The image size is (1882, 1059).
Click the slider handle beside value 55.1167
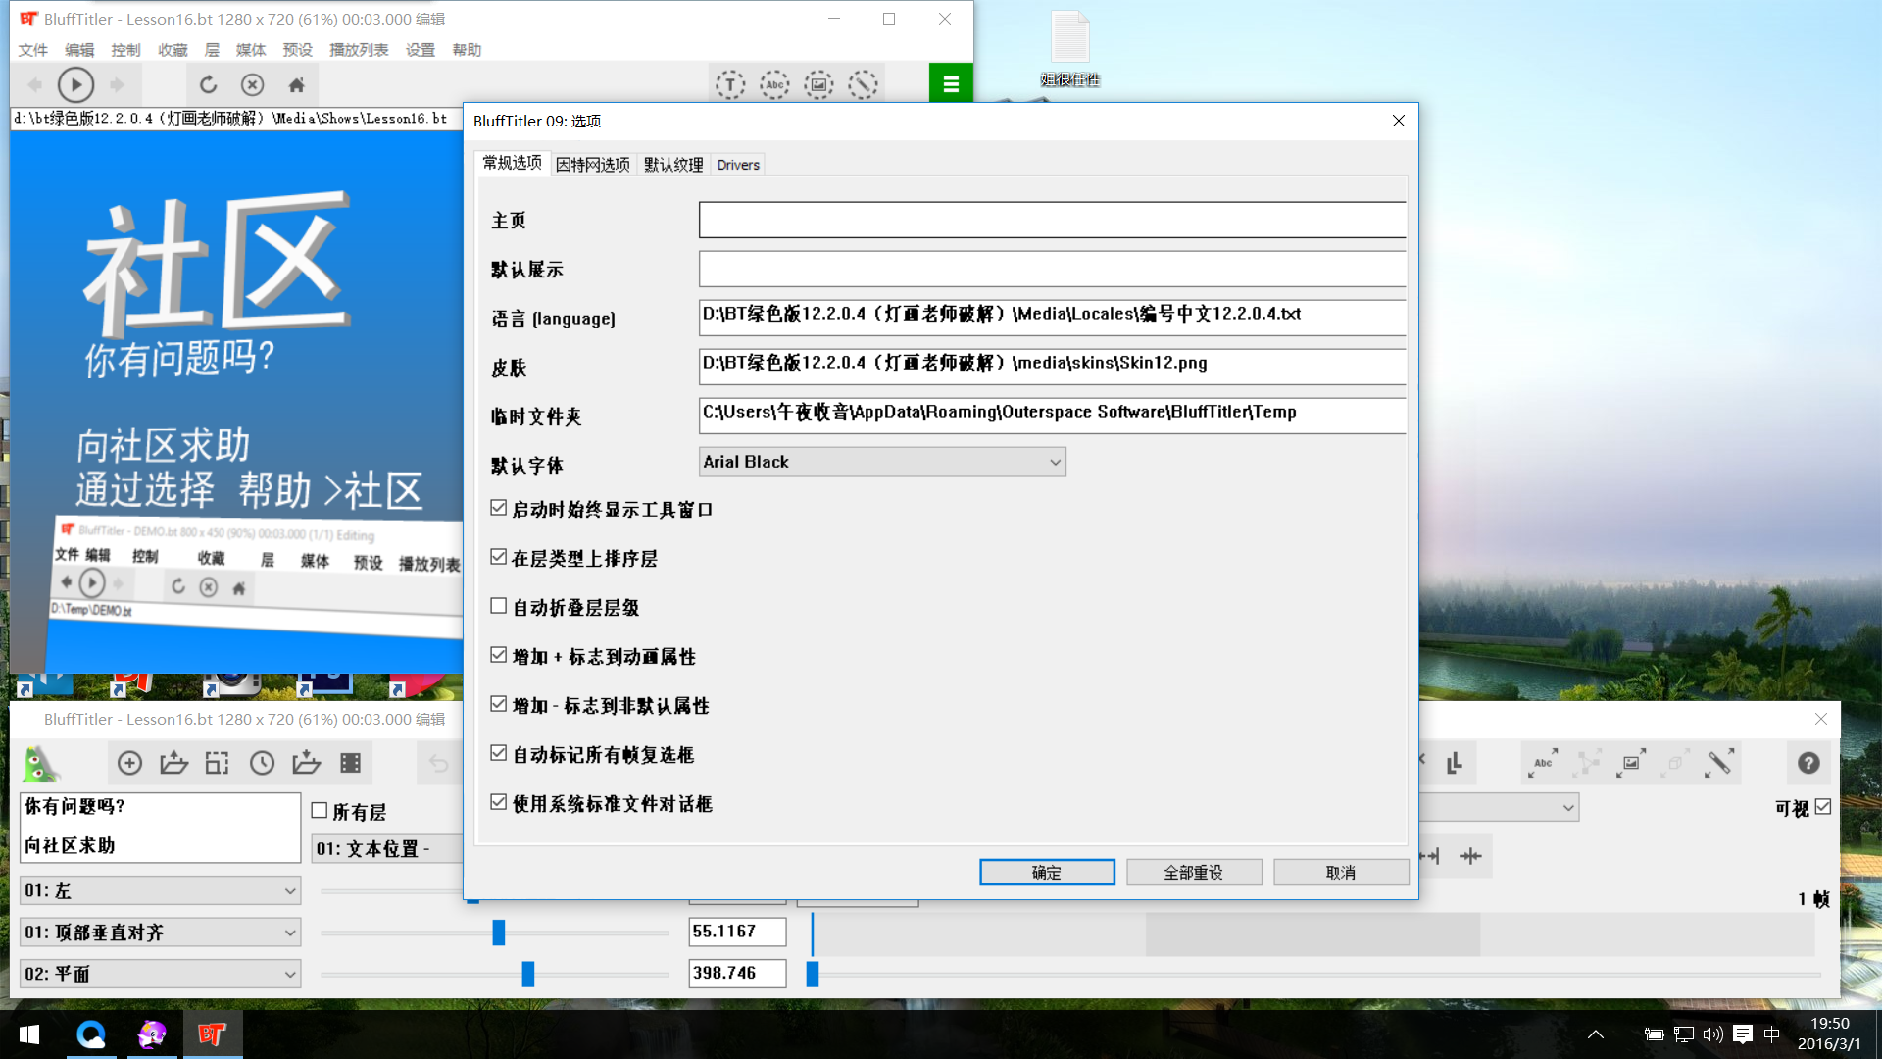tap(499, 933)
